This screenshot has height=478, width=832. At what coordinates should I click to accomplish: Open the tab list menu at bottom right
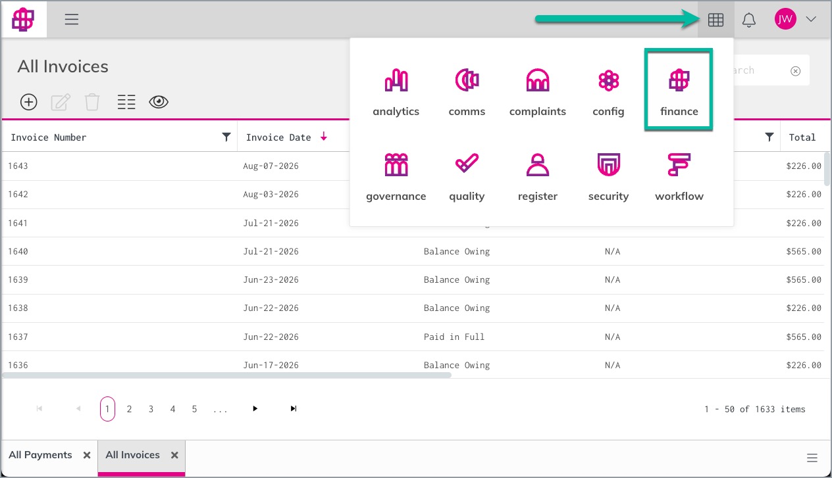point(812,458)
